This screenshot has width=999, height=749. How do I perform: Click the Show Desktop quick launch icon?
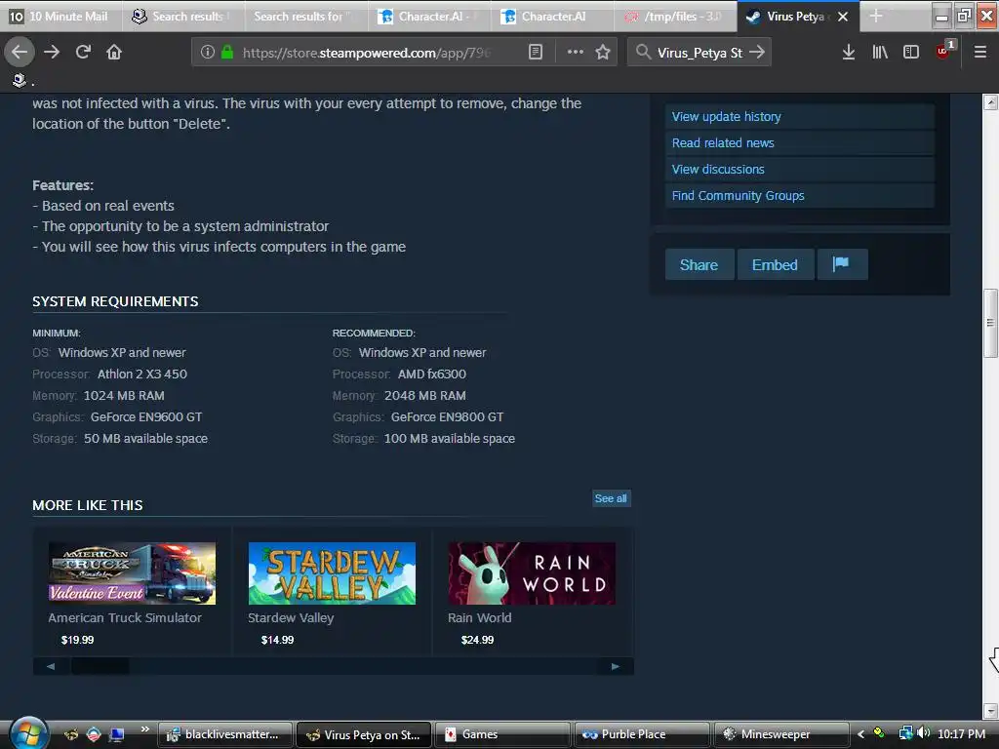(x=117, y=734)
